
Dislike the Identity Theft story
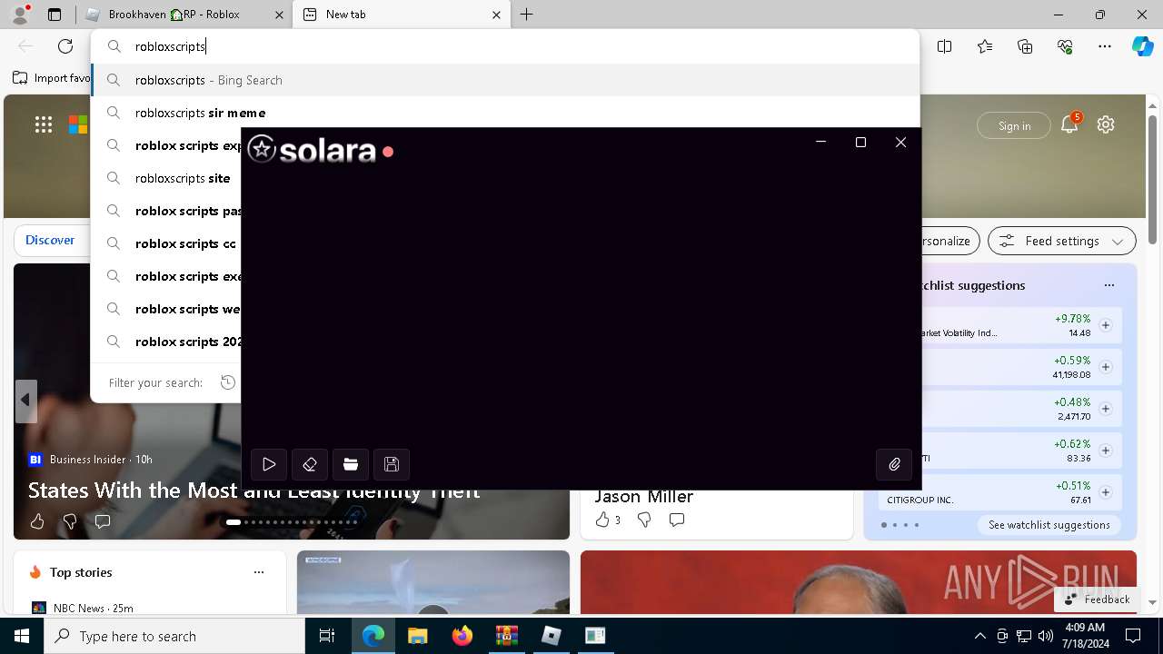tap(70, 521)
